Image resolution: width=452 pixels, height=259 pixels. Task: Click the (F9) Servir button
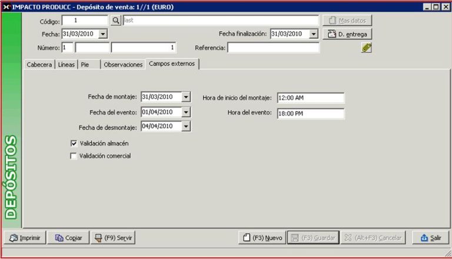[114, 238]
